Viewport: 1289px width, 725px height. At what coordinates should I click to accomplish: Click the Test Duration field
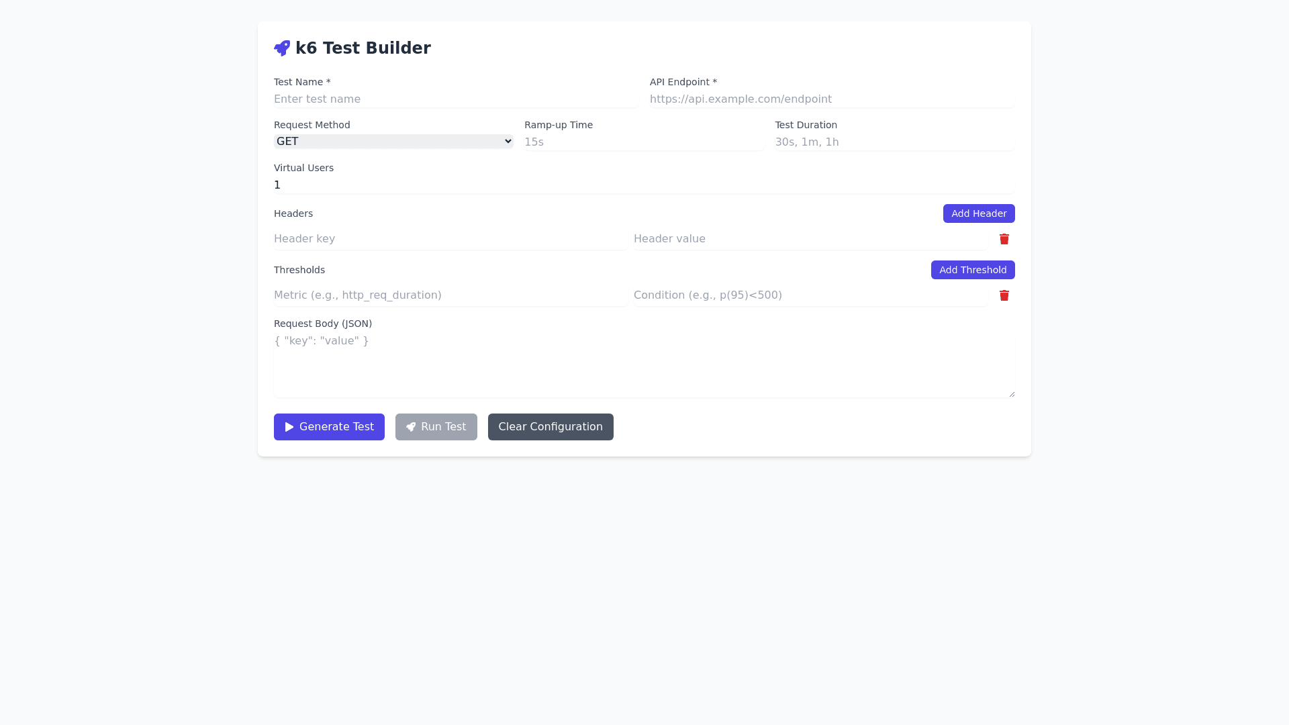click(894, 142)
